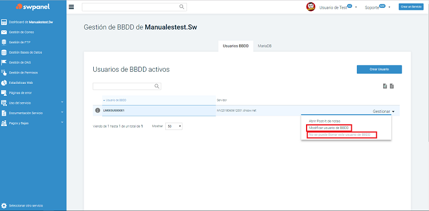The width and height of the screenshot is (429, 211).
Task: Click the Pagos y Bajas icon
Action: point(4,123)
